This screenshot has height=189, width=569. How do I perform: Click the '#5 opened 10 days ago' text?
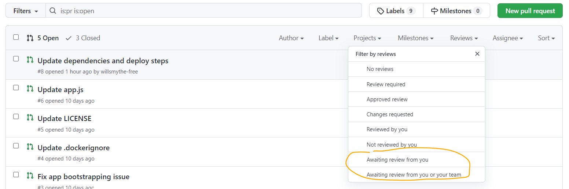66,129
